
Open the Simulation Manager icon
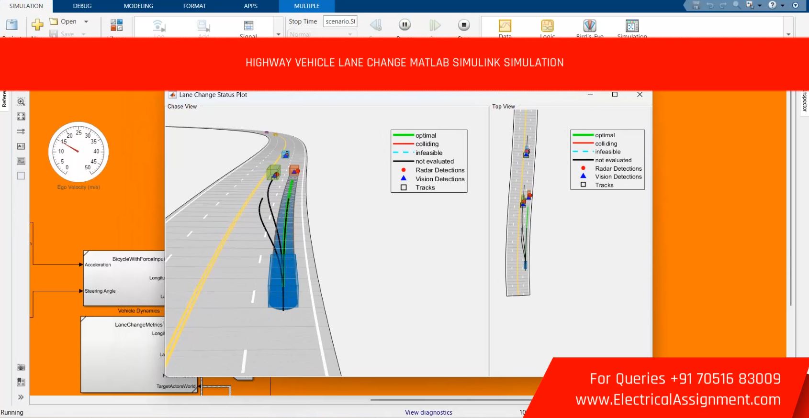pos(632,25)
